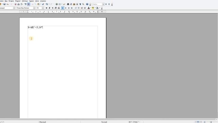Screen dimensions: 218x123
Task: Apply highlighting color marker icon
Action: point(93,8)
